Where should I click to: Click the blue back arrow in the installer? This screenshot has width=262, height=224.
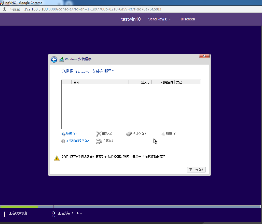(x=54, y=59)
